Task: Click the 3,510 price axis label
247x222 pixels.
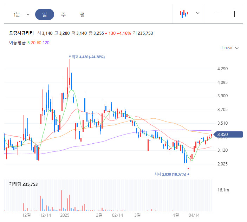Action: (x=222, y=123)
